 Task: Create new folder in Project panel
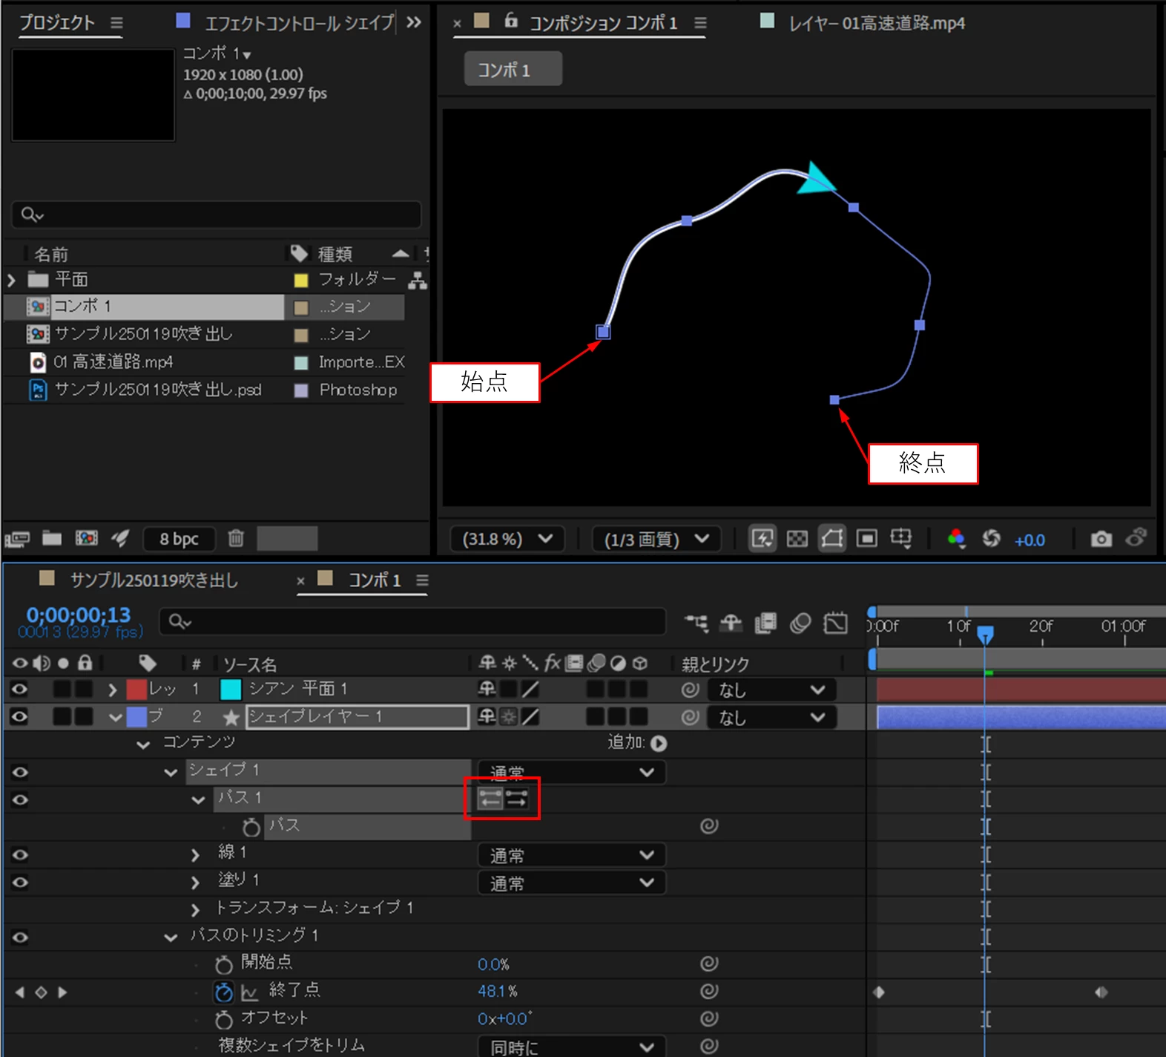(52, 538)
